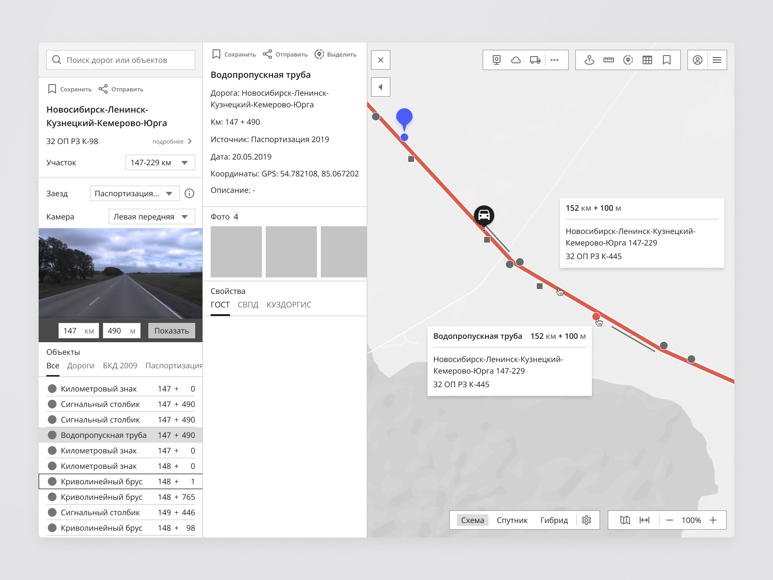The width and height of the screenshot is (773, 580).
Task: Open the three-dots more options button
Action: pyautogui.click(x=555, y=60)
